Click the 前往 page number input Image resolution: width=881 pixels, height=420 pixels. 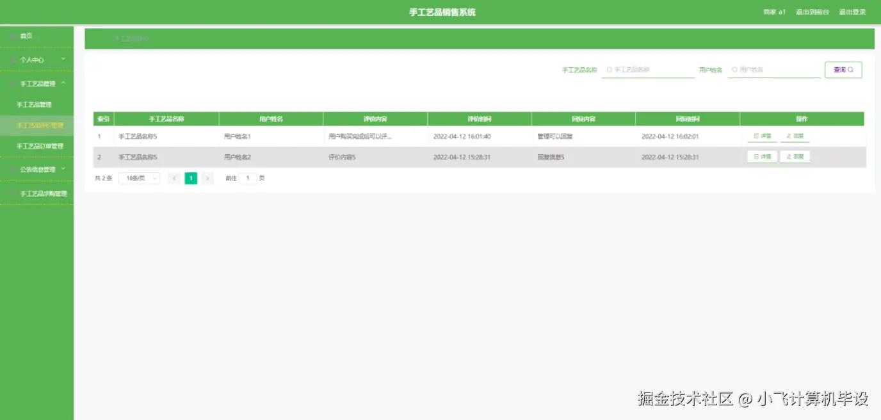pos(248,179)
